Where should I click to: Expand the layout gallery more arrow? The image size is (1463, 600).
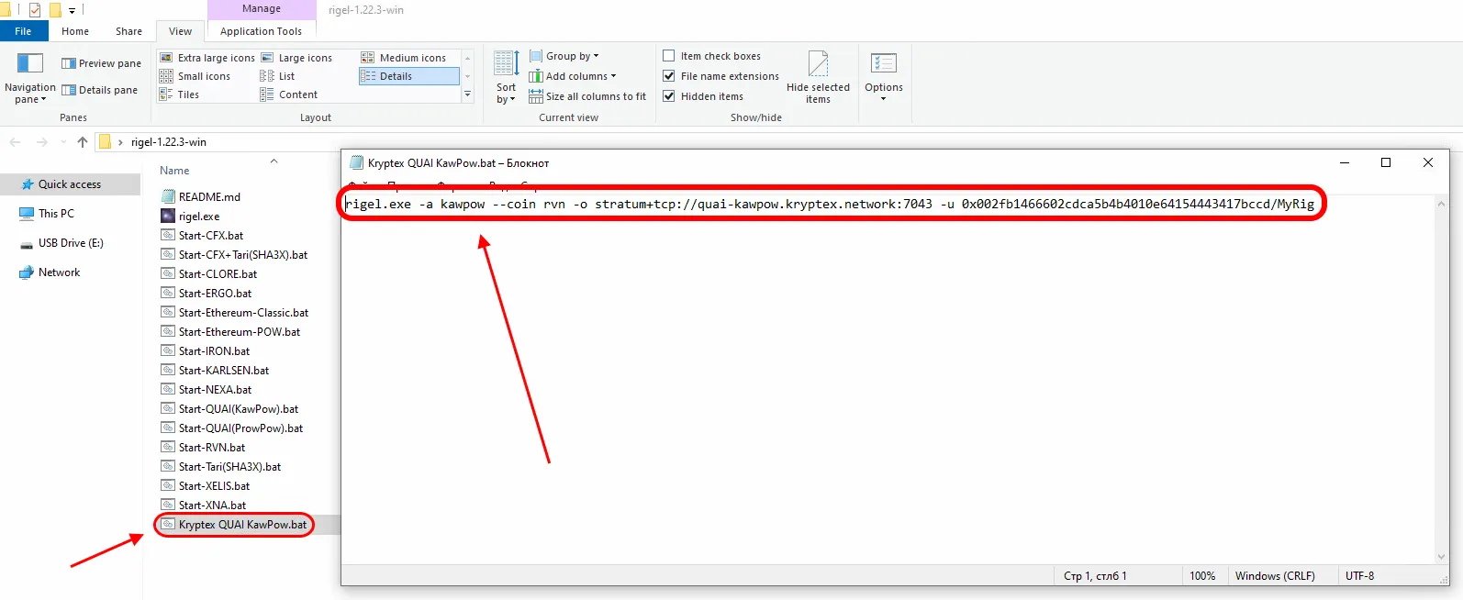(467, 94)
